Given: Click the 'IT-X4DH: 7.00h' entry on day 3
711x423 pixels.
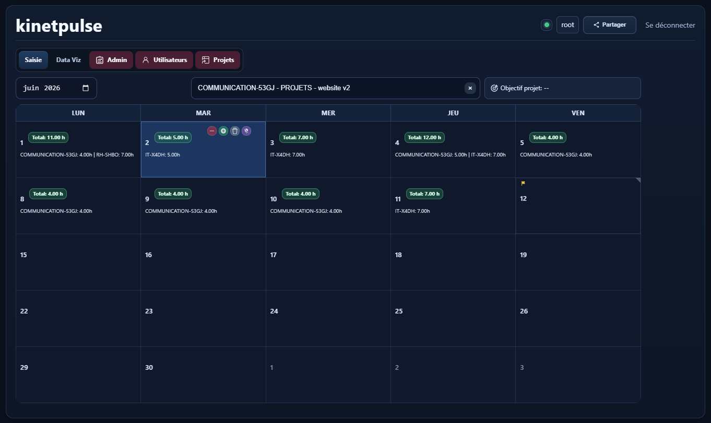Looking at the screenshot, I should point(288,155).
